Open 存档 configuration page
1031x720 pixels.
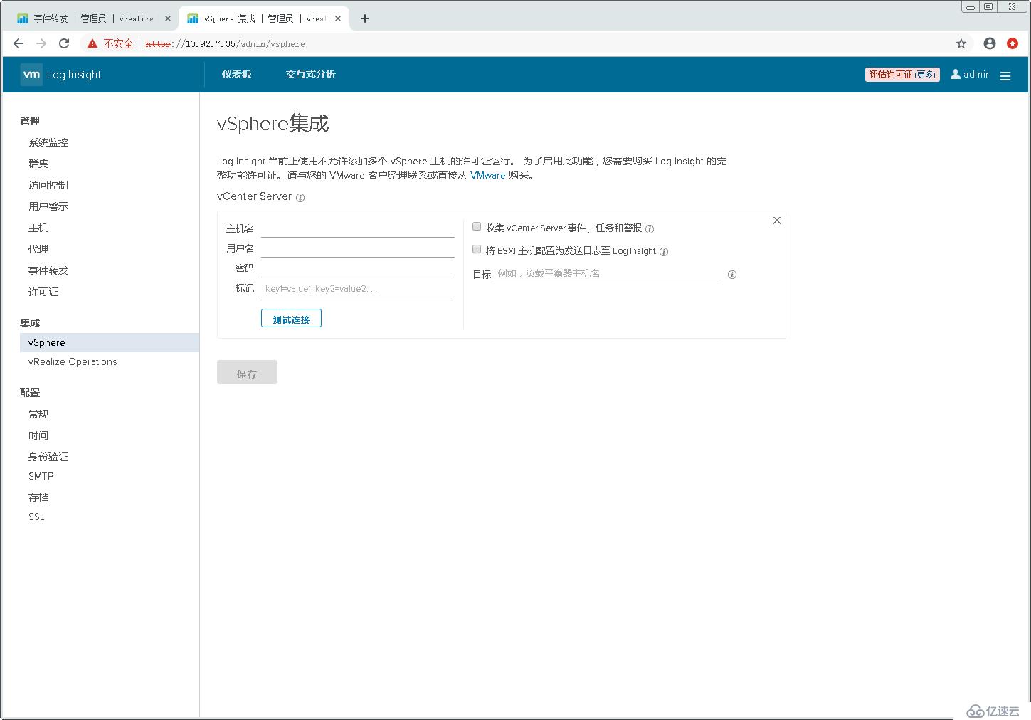click(38, 497)
